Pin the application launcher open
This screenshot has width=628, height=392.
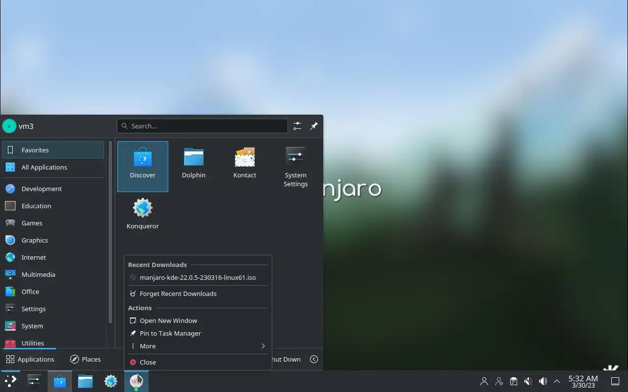(314, 126)
